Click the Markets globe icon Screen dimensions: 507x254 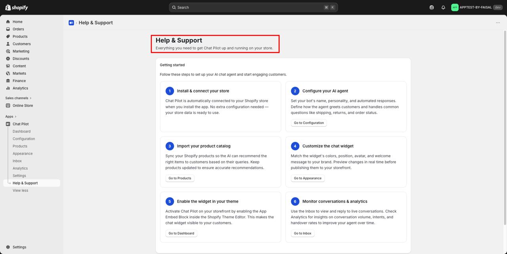click(8, 74)
